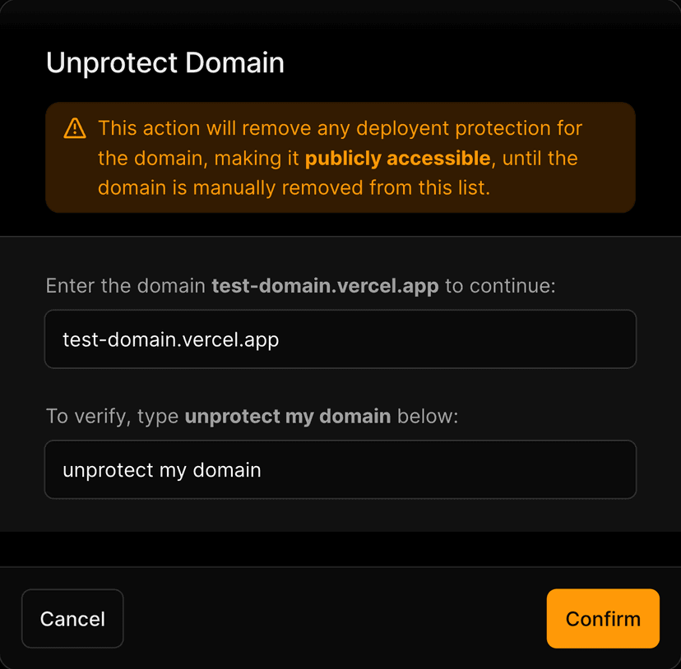Click inside the test-domain.vercel.app text box

340,339
